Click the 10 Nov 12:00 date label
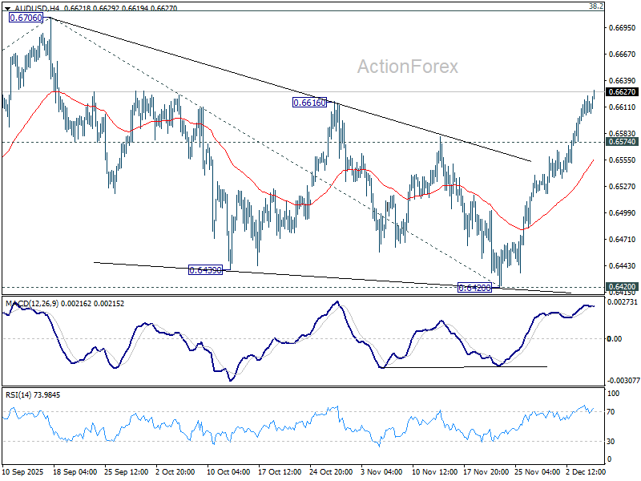The height and width of the screenshot is (481, 641). [x=434, y=471]
